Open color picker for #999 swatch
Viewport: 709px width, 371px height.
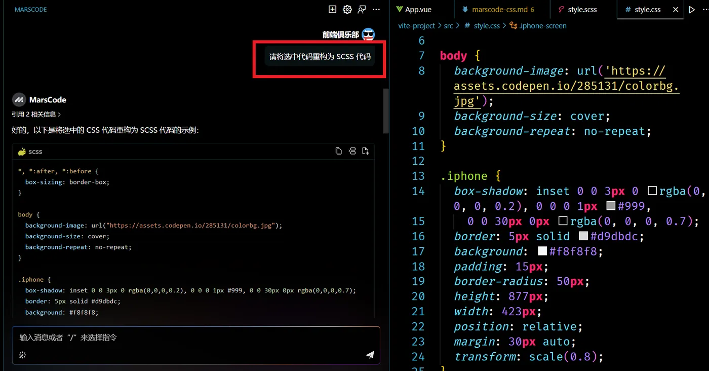click(611, 206)
